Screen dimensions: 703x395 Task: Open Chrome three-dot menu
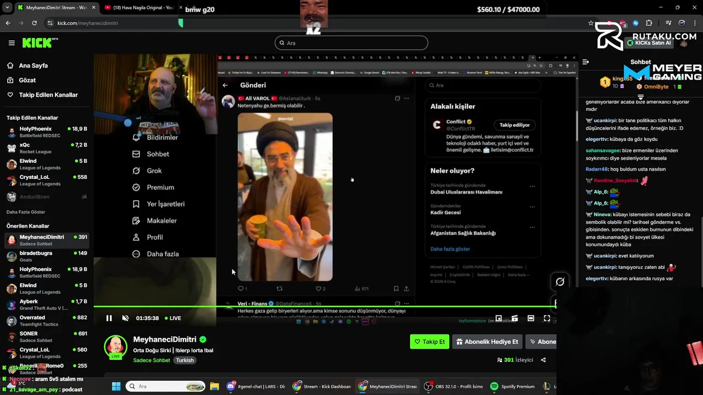click(695, 23)
